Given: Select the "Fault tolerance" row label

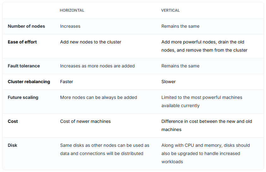Looking at the screenshot, I should (24, 66).
